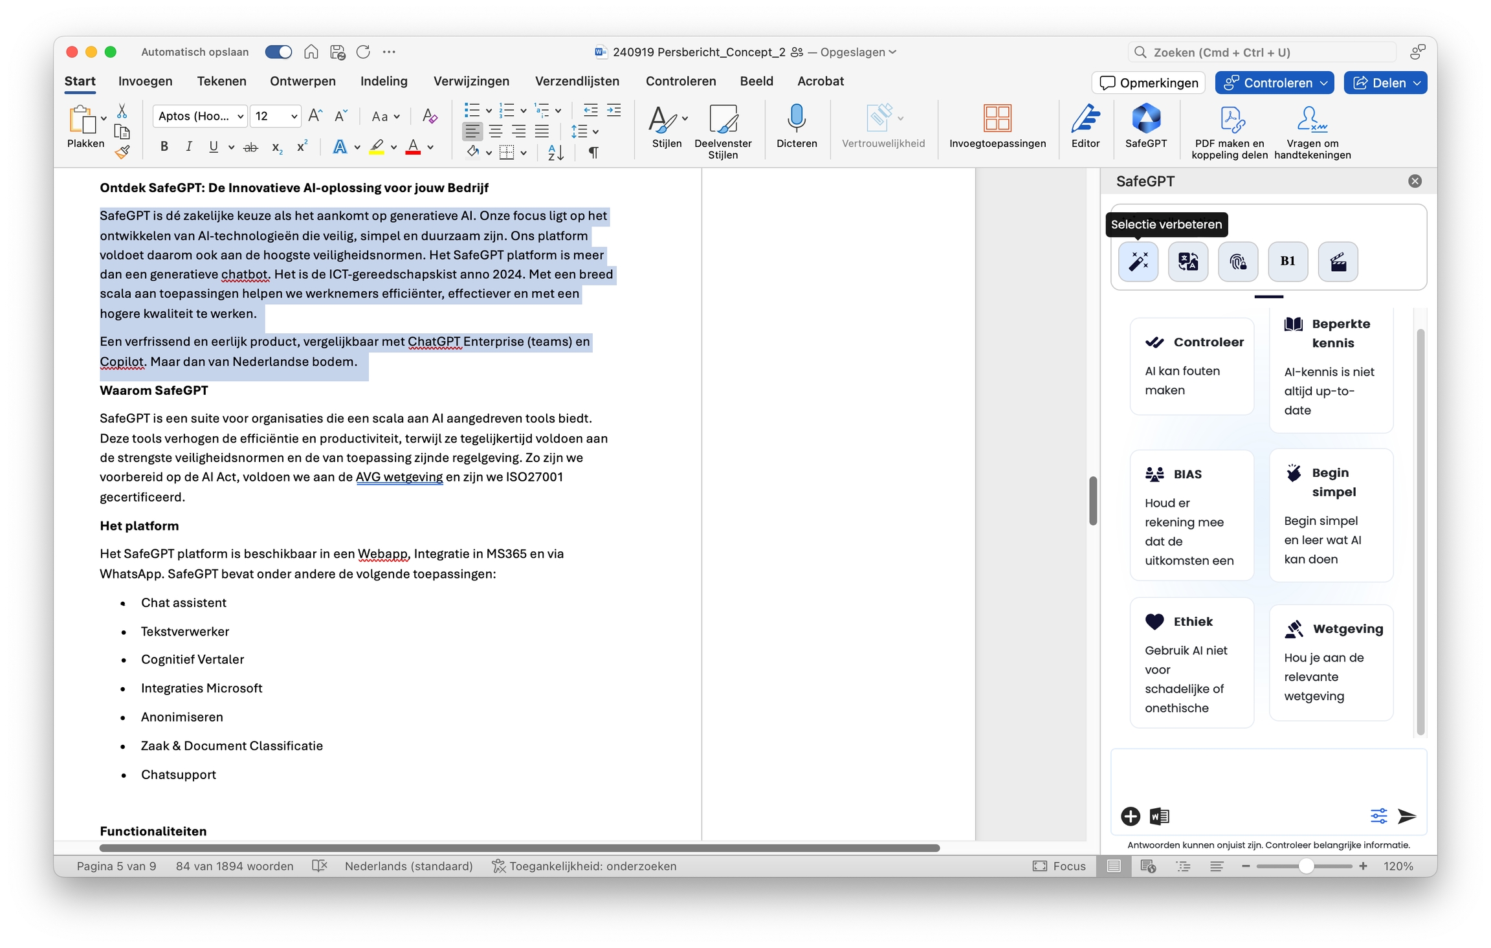Click the Editor pen icon
1491x948 pixels.
coord(1085,120)
